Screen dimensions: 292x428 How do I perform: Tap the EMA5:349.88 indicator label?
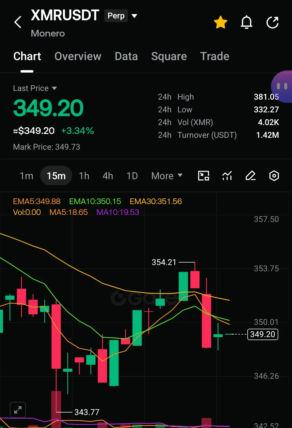[x=37, y=201]
